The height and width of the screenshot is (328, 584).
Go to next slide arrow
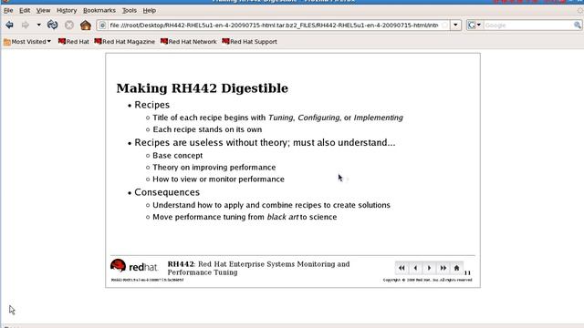click(x=429, y=268)
